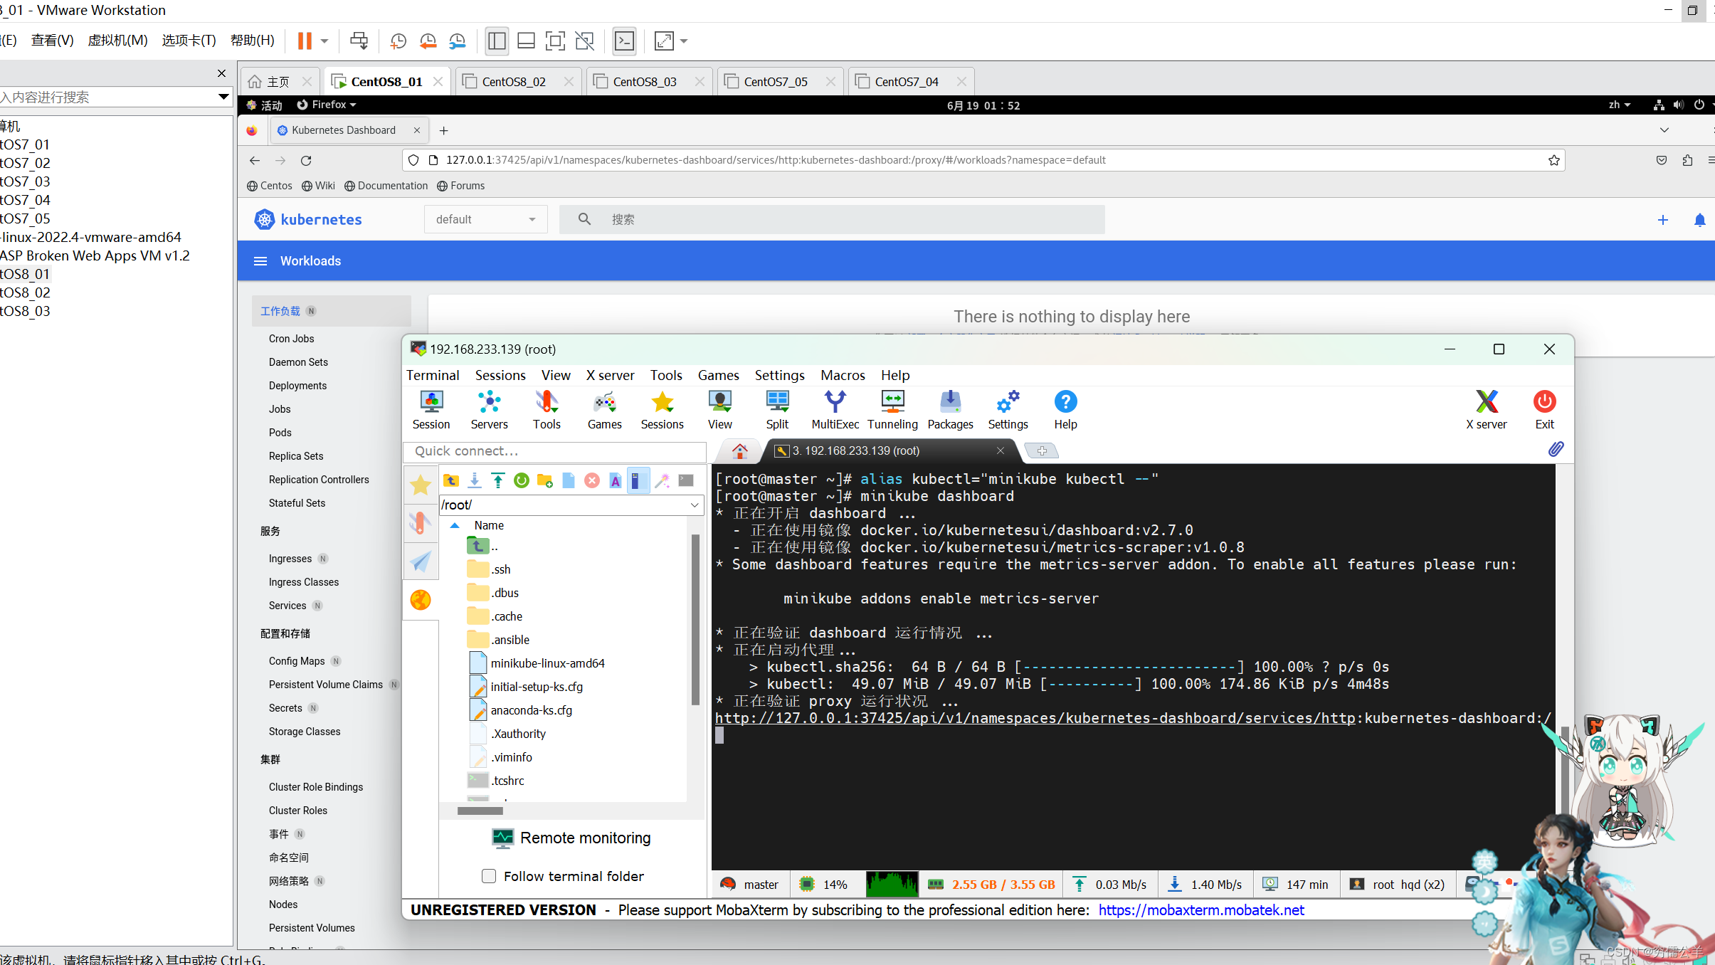Open the Macros menu in MobaXterm
This screenshot has height=965, width=1715.
843,375
